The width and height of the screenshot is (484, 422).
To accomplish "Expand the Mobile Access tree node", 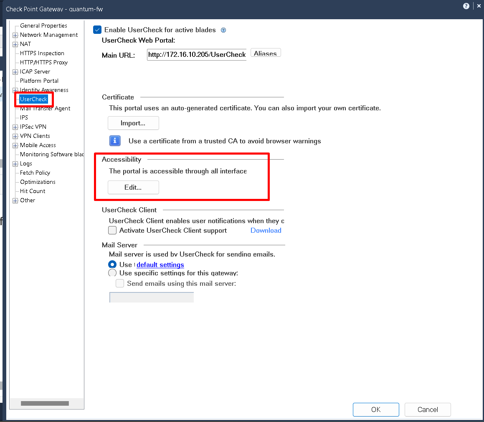I will [x=15, y=145].
